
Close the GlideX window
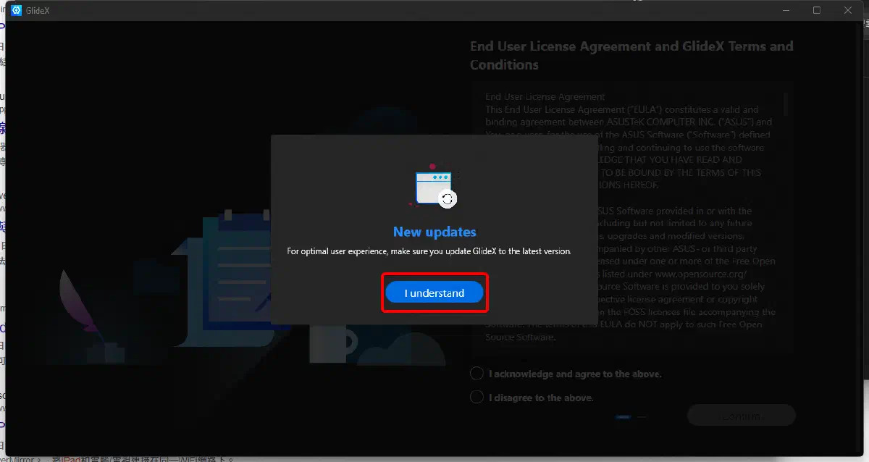[x=847, y=10]
